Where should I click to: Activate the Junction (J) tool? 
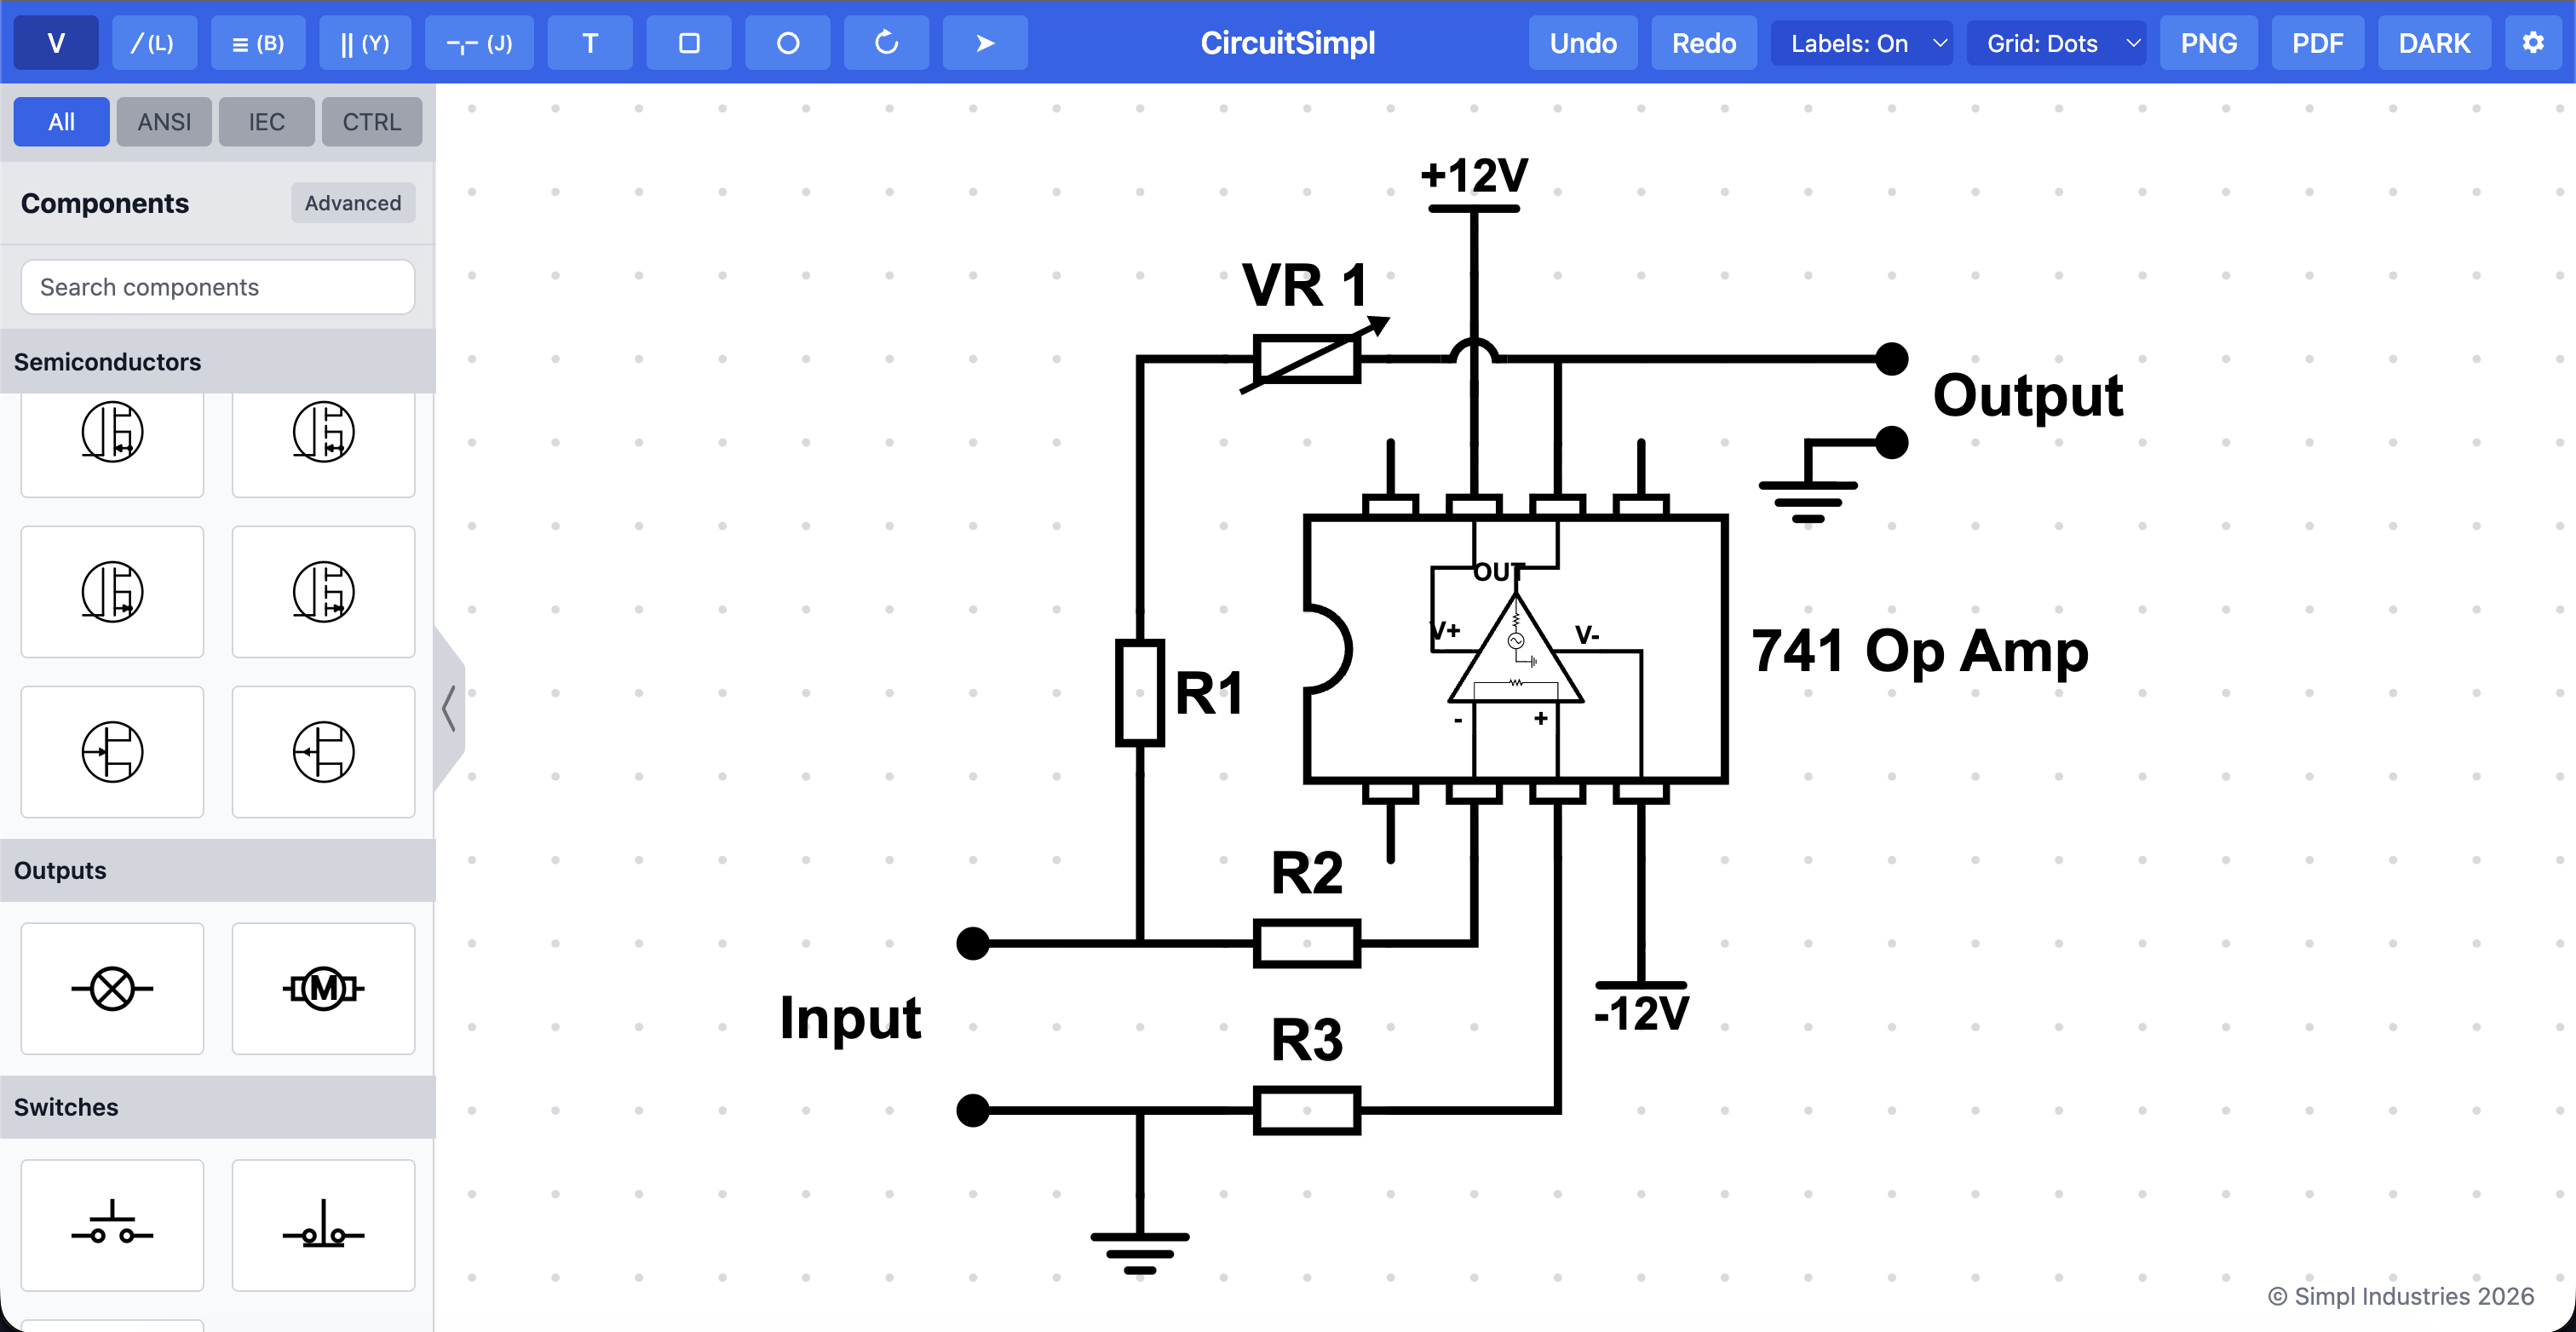tap(479, 43)
